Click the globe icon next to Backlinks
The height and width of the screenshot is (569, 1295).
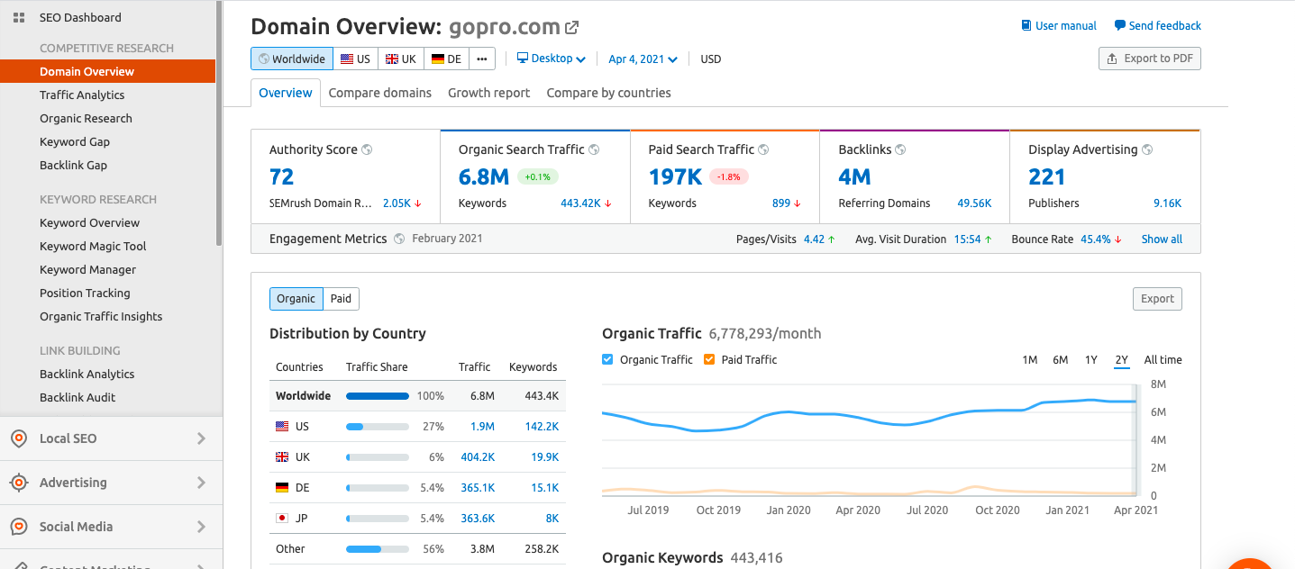tap(900, 149)
